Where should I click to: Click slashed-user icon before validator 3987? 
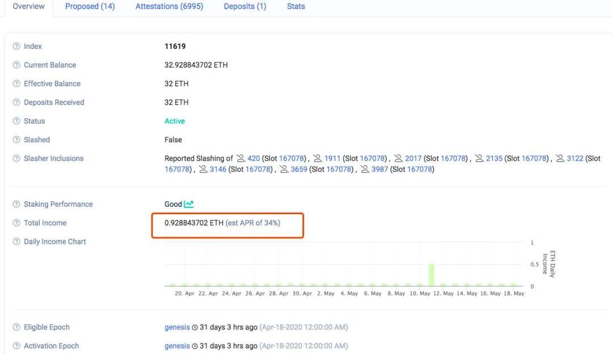tap(365, 169)
